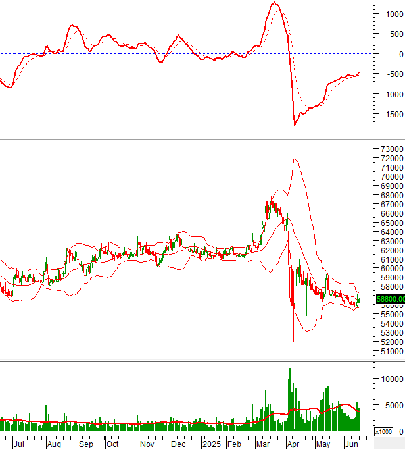Click the 70000 price axis label
Viewport: 405px width, 449px height.
pyautogui.click(x=392, y=176)
